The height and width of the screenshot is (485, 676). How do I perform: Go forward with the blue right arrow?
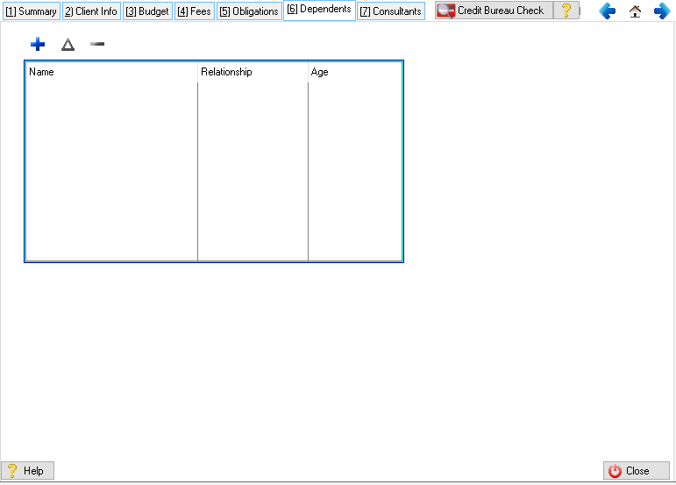tap(662, 11)
